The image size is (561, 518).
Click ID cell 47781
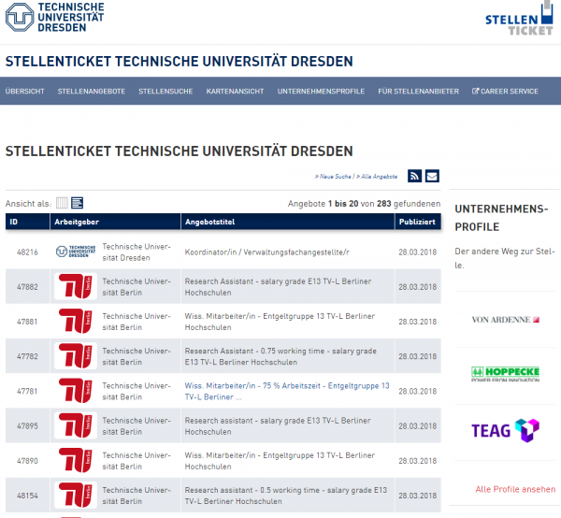(x=27, y=391)
